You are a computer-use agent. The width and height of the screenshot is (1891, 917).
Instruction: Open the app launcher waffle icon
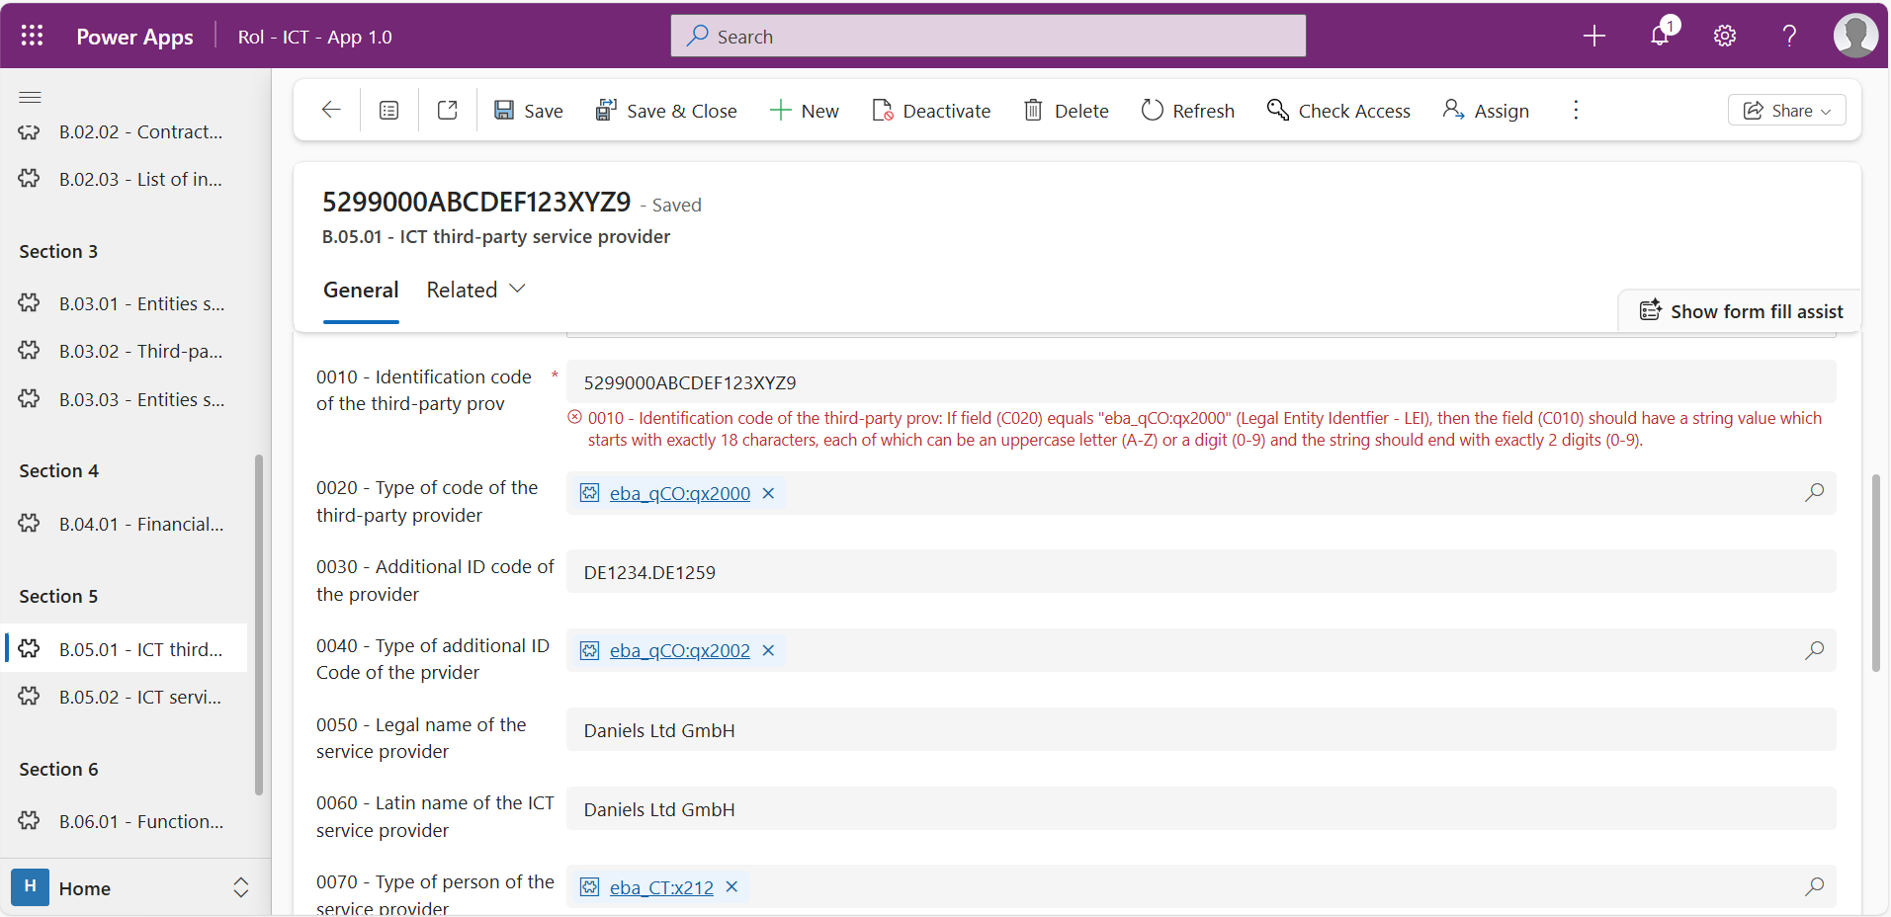32,37
